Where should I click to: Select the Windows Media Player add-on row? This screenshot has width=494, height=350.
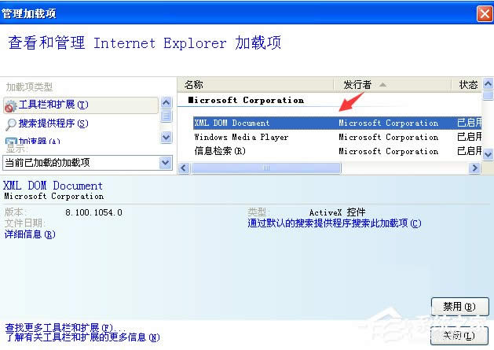(x=337, y=137)
